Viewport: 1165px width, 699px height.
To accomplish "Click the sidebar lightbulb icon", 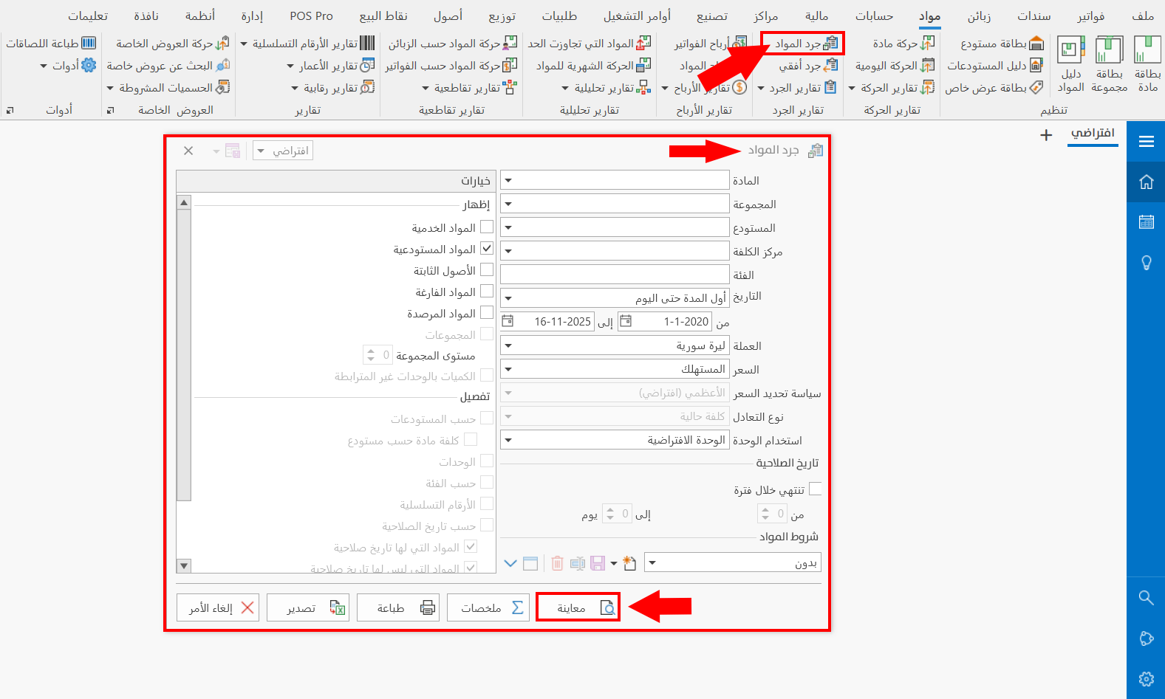I will coord(1146,262).
